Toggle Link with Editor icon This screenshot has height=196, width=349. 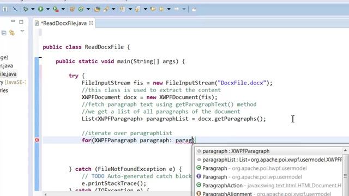coord(12,33)
